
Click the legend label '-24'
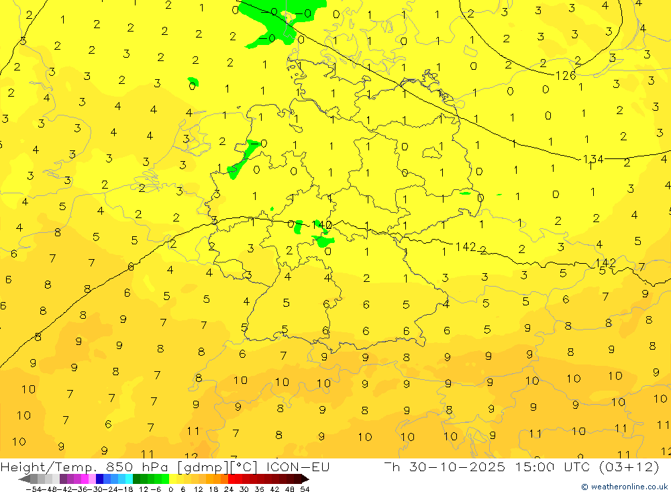pos(110,489)
